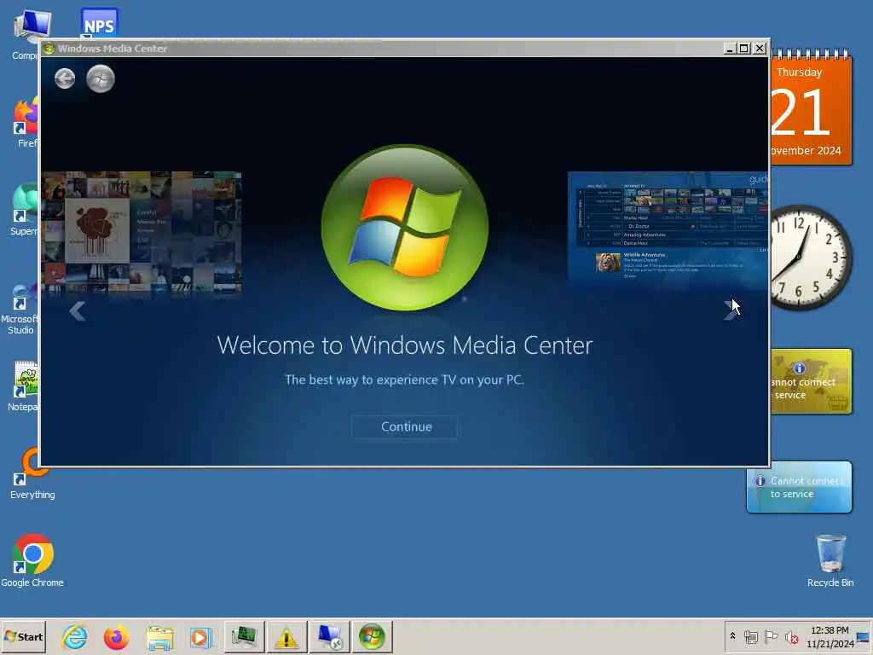Click the best way to experience TV text
The width and height of the screenshot is (873, 655).
tap(405, 380)
